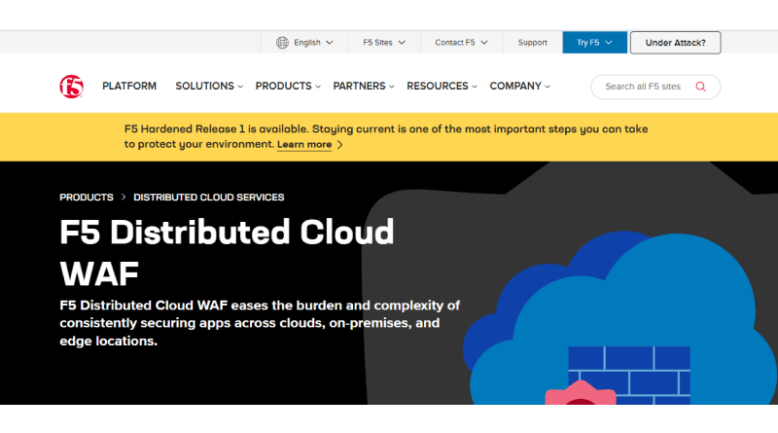
Task: Open the Contact F5 dropdown
Action: (x=461, y=43)
